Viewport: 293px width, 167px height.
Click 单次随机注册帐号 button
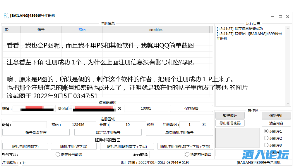[x=179, y=132]
